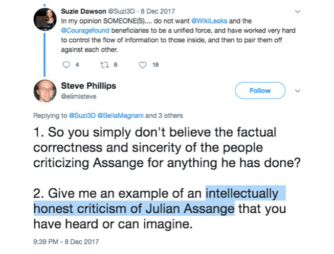The image size is (334, 254).
Task: Click the Suzie Dawson display name
Action: (83, 11)
